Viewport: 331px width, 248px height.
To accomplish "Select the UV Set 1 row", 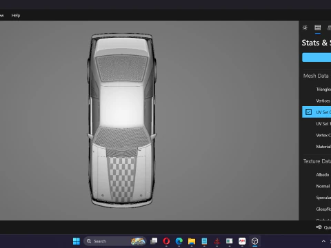I will 317,124.
